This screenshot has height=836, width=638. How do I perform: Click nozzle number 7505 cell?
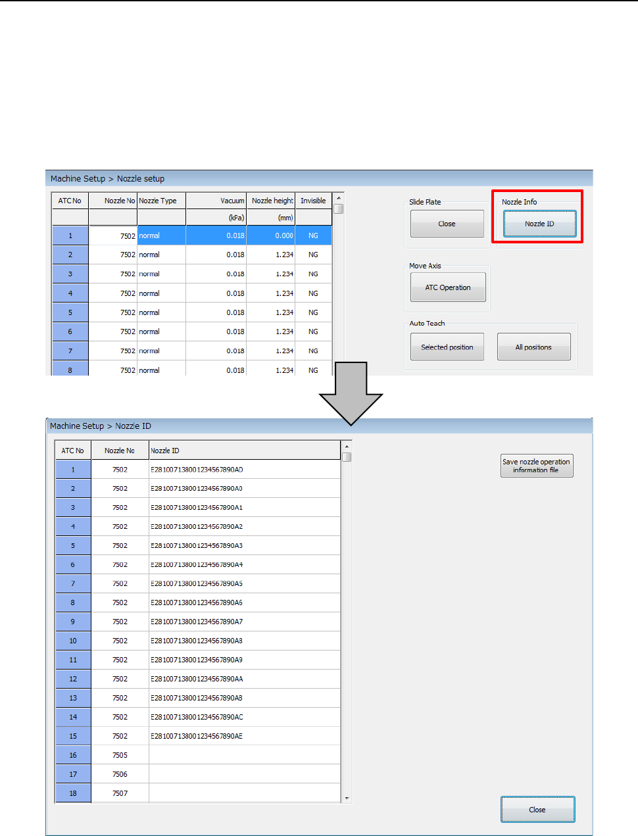120,755
